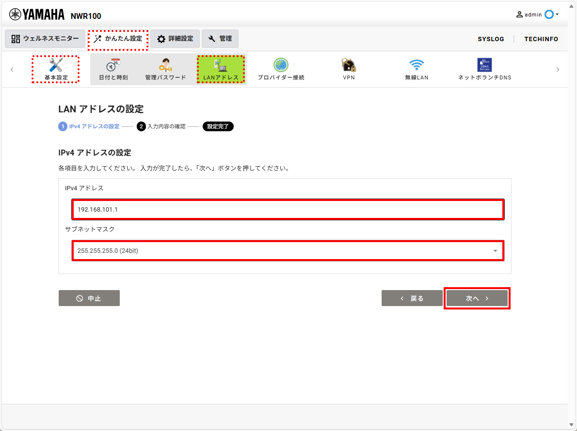
Task: Click step 1 IPv4 アドレスの設定
Action: 89,126
